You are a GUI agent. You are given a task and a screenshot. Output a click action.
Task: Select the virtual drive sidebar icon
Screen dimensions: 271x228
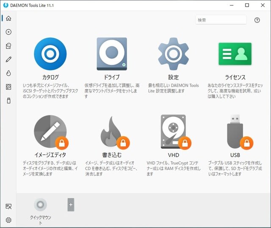pyautogui.click(x=8, y=46)
